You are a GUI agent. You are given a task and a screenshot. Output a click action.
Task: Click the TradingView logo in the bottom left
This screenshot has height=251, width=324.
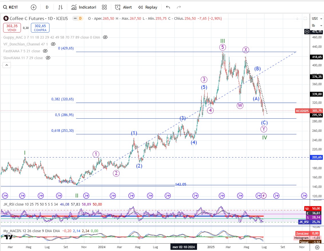pos(9,237)
